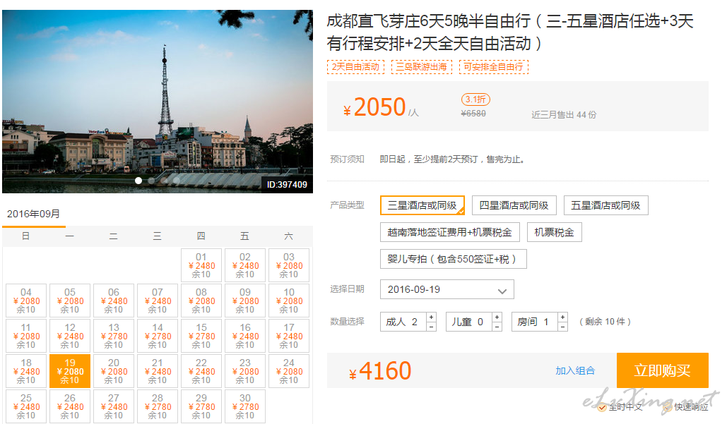Open the Da Lat tower destination photo

[158, 102]
